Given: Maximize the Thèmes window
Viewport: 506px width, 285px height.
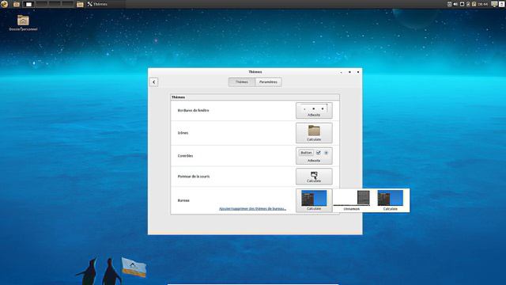Looking at the screenshot, I should click(349, 72).
